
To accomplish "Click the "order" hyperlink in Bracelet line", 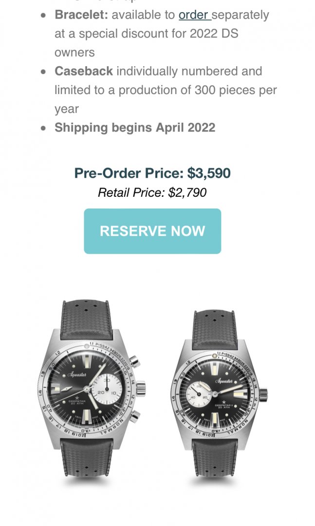I will pos(194,15).
